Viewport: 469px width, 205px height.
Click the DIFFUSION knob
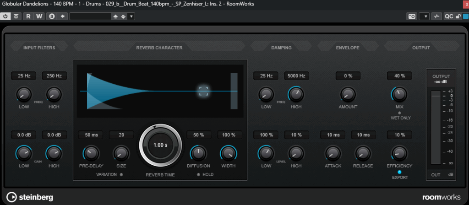[x=198, y=154]
